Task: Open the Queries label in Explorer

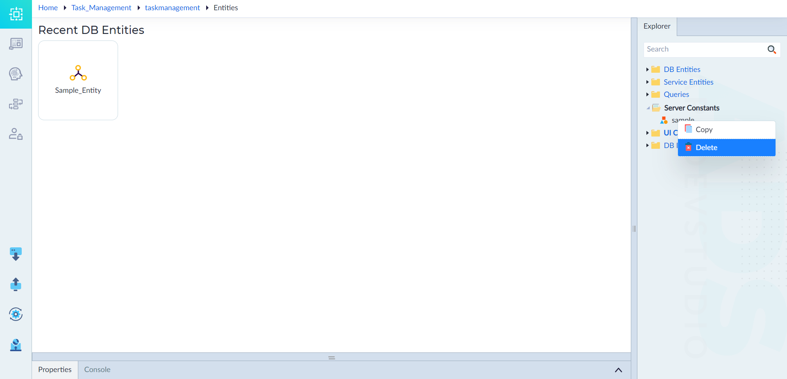Action: pos(676,94)
